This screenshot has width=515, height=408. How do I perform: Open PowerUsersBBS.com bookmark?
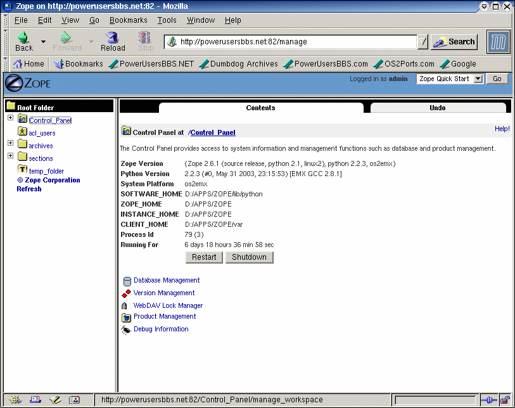coord(326,64)
